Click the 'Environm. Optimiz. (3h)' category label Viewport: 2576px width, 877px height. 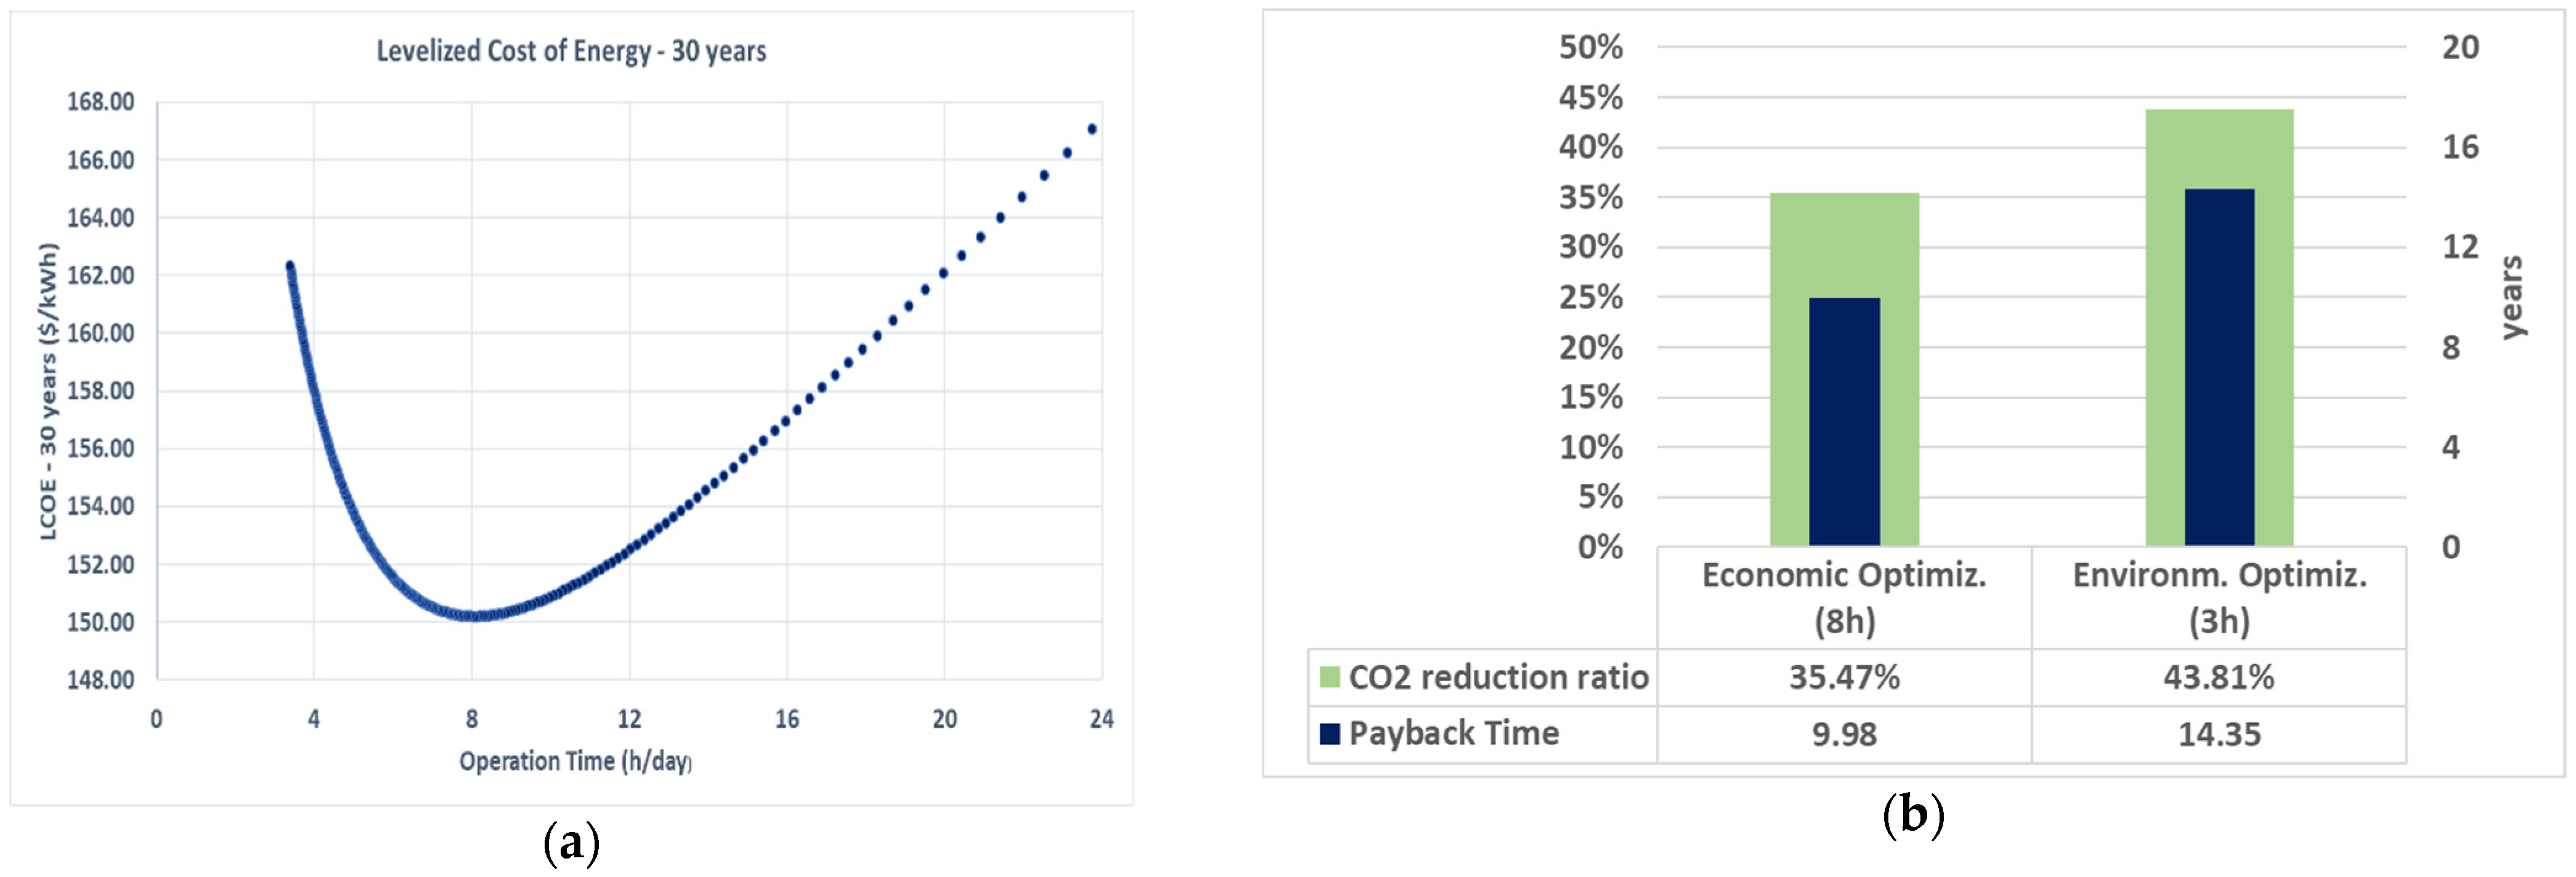pos(2219,597)
